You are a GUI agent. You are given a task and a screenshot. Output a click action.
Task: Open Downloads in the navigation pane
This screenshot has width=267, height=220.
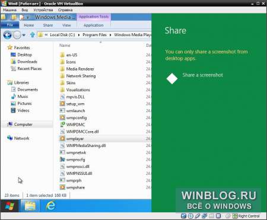click(27, 62)
